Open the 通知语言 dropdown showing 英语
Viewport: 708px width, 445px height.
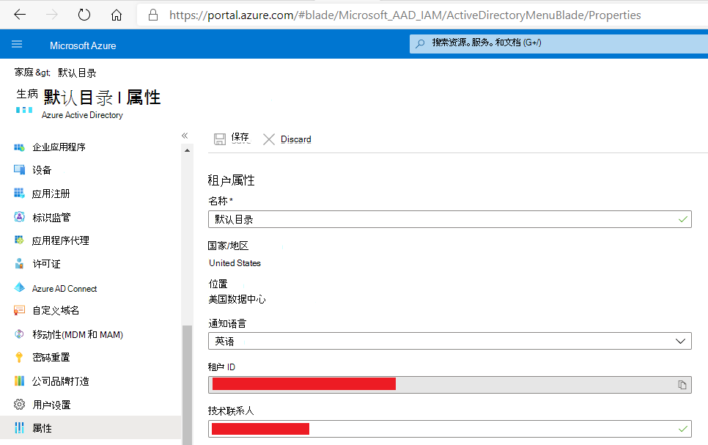coord(450,341)
